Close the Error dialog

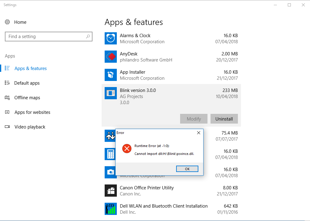click(x=199, y=133)
